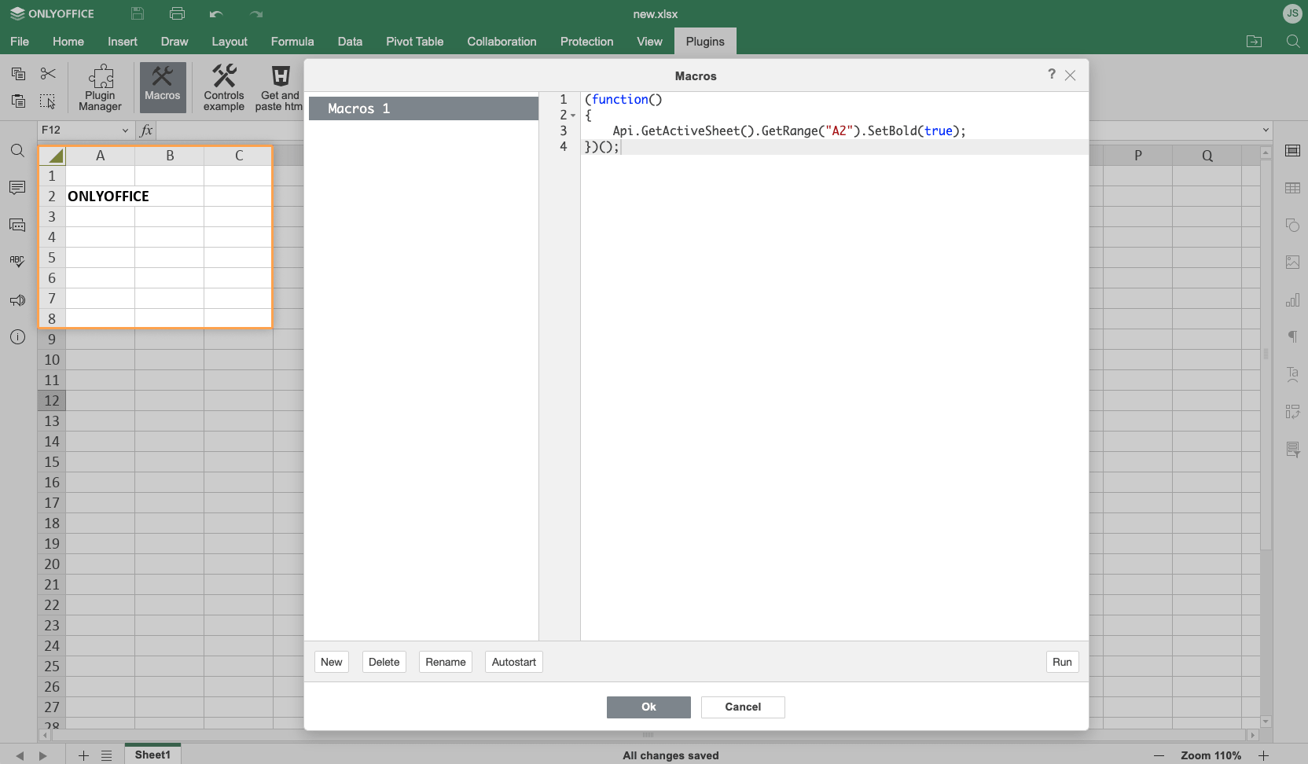Select cell A2 containing ONLYOFFICE

(101, 197)
